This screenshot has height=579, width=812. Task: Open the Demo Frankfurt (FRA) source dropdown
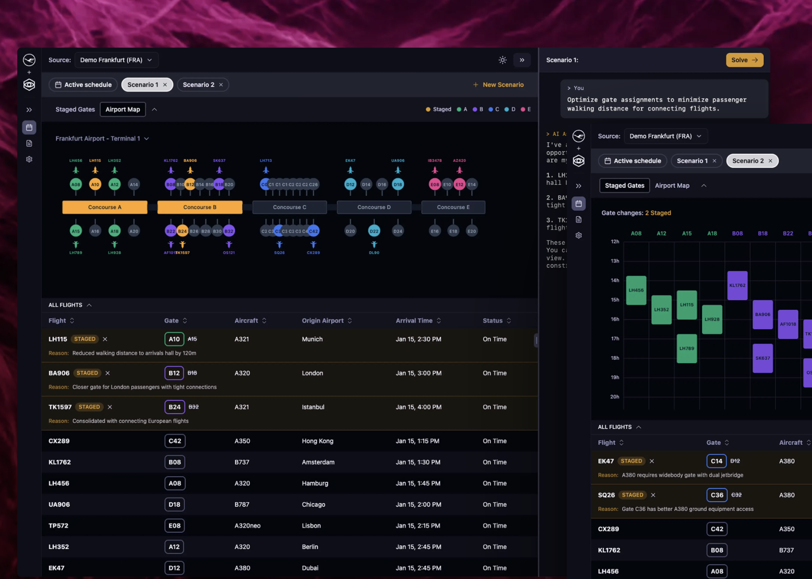[x=116, y=60]
